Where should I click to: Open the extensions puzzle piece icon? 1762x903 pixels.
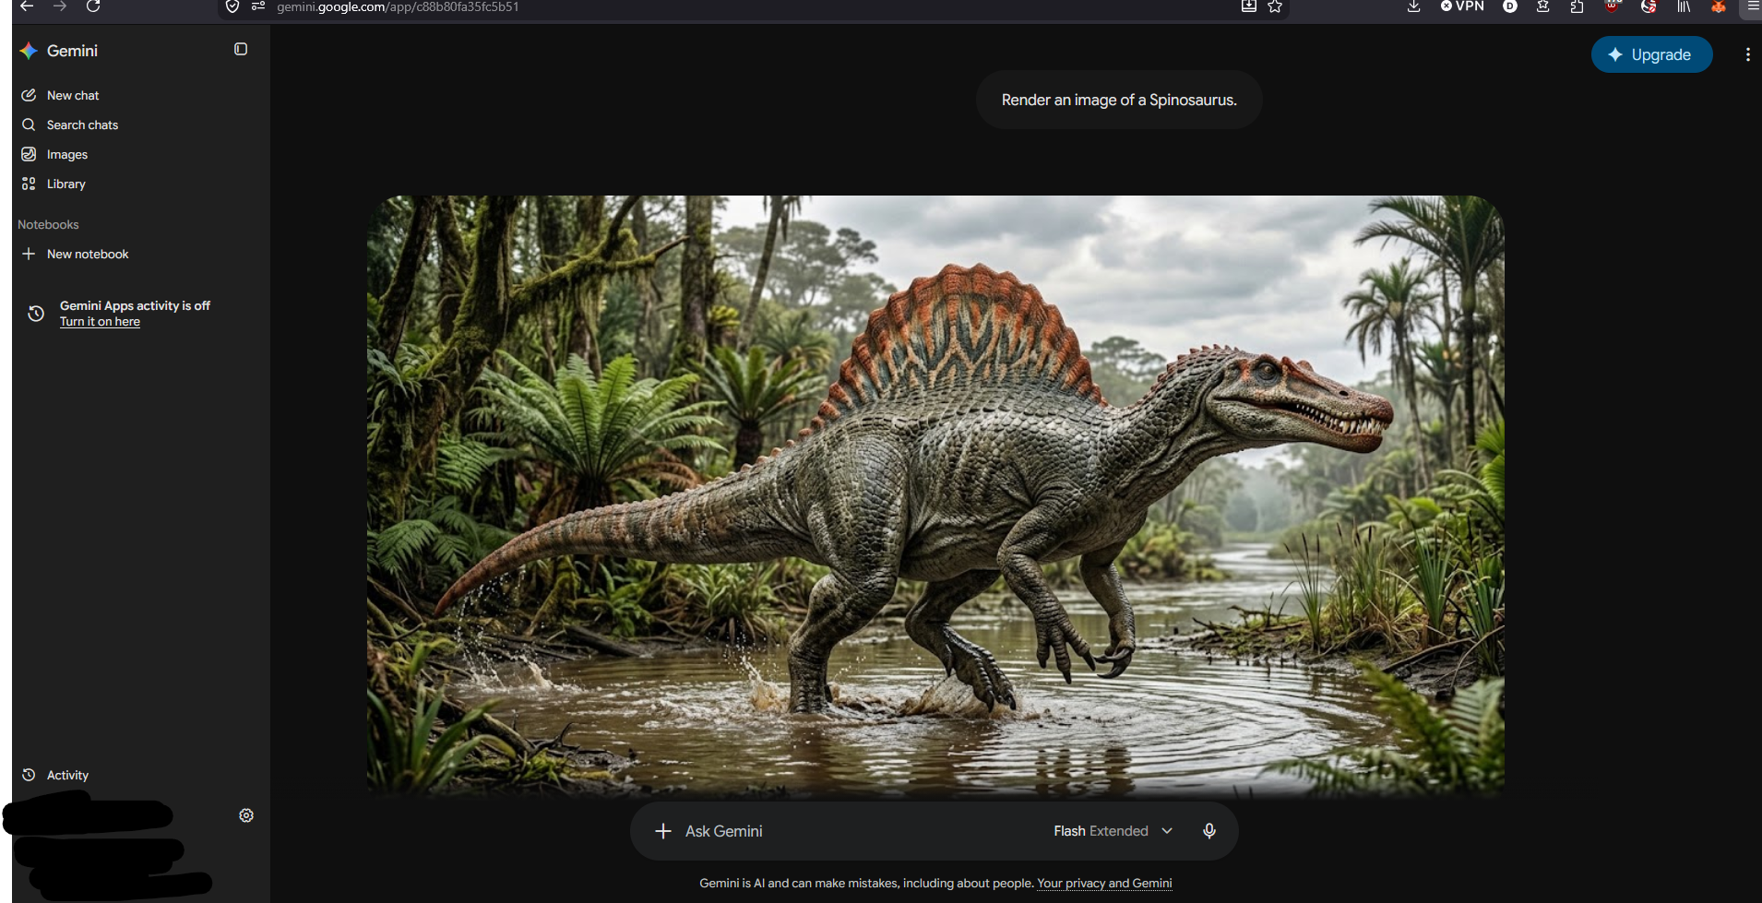pos(1577,6)
